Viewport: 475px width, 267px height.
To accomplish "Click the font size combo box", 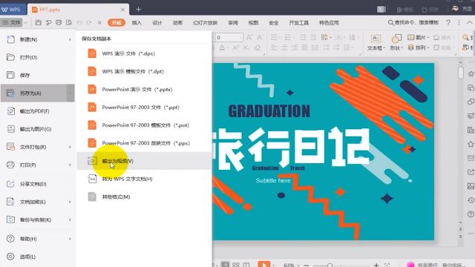I will (x=229, y=38).
